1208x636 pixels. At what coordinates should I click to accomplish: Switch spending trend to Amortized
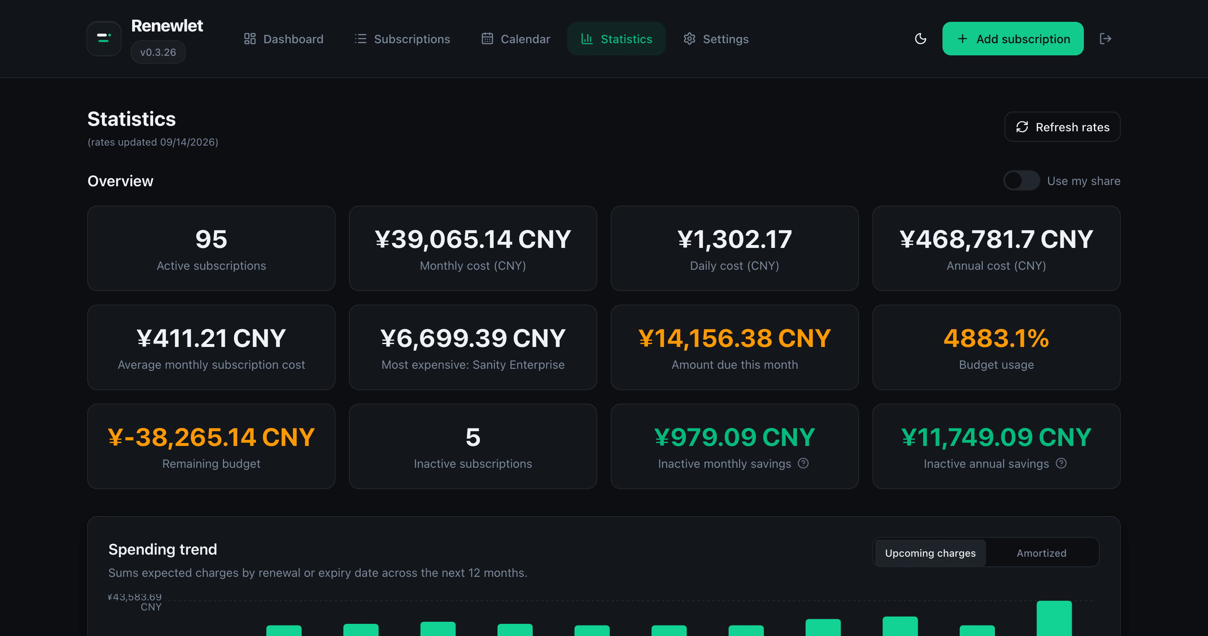pos(1041,553)
